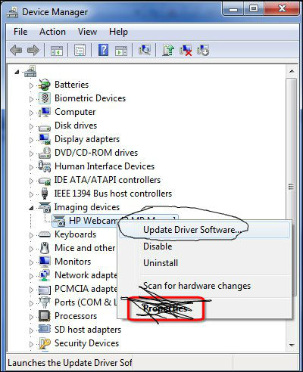Open the Help menu
303x372 pixels.
[118, 32]
